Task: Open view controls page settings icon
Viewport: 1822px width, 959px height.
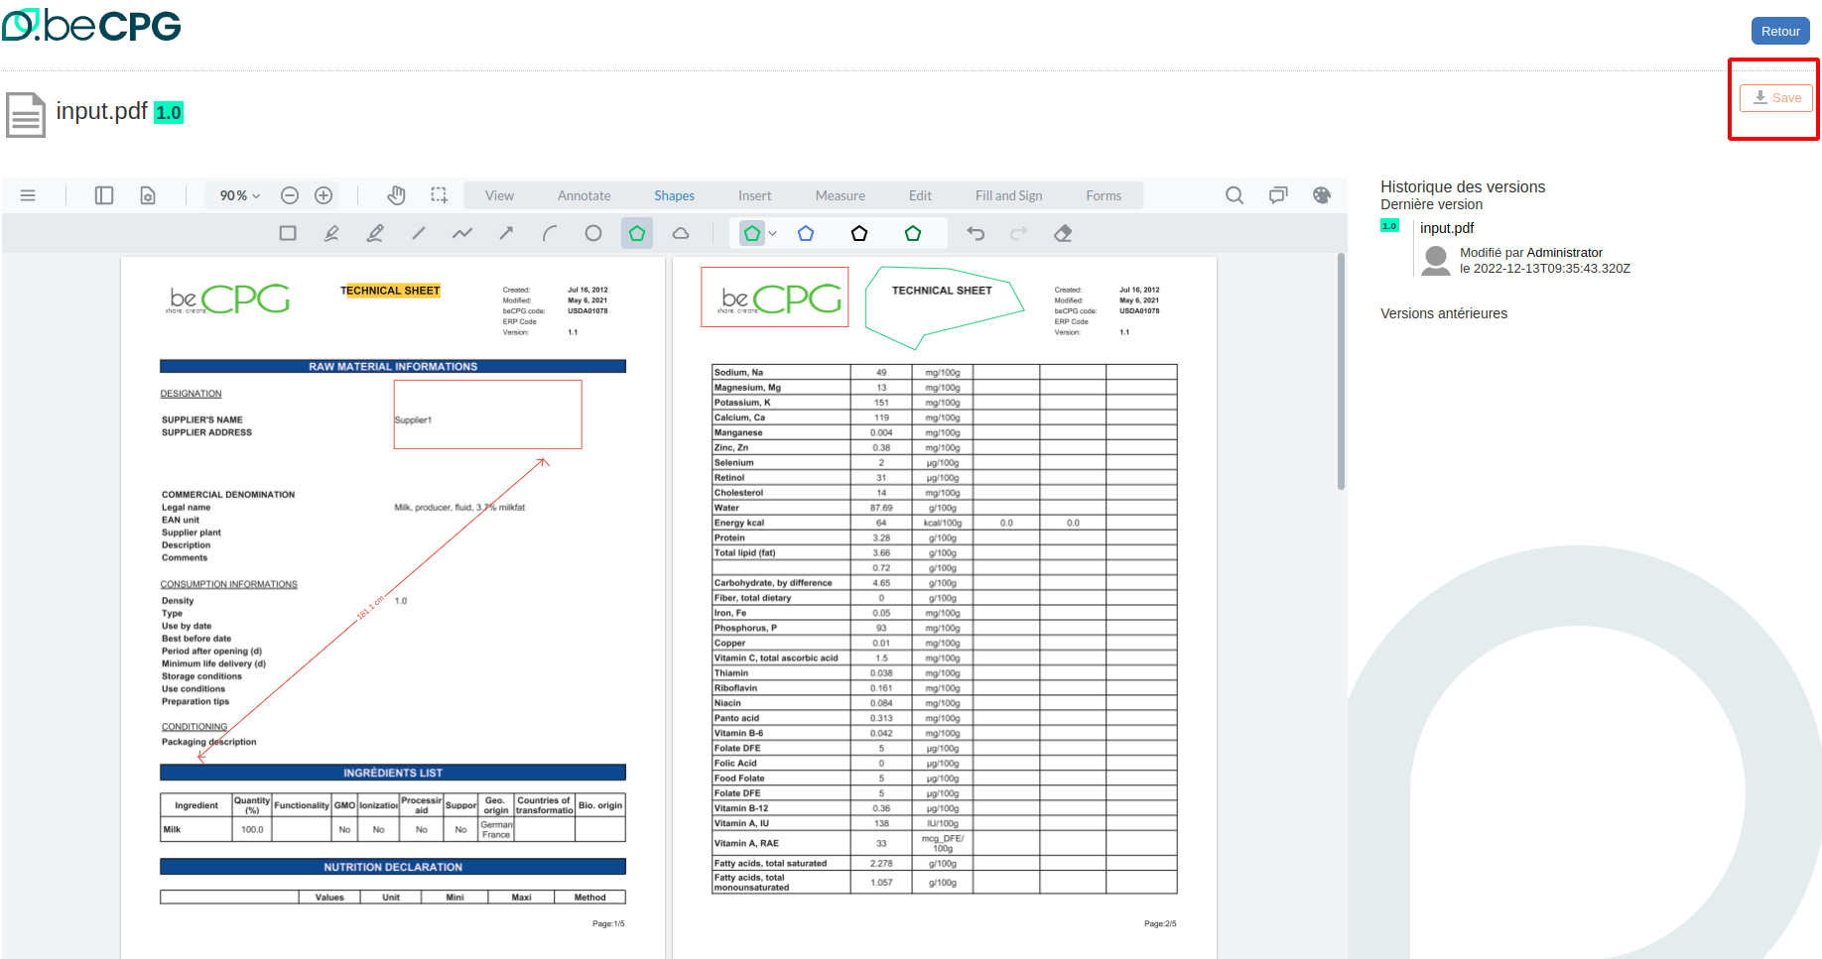Action: click(148, 195)
